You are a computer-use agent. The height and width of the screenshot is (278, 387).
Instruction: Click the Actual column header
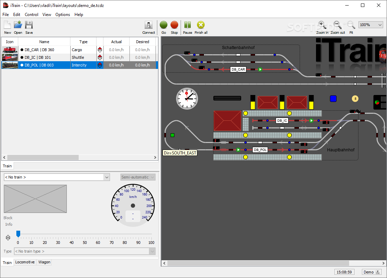116,42
